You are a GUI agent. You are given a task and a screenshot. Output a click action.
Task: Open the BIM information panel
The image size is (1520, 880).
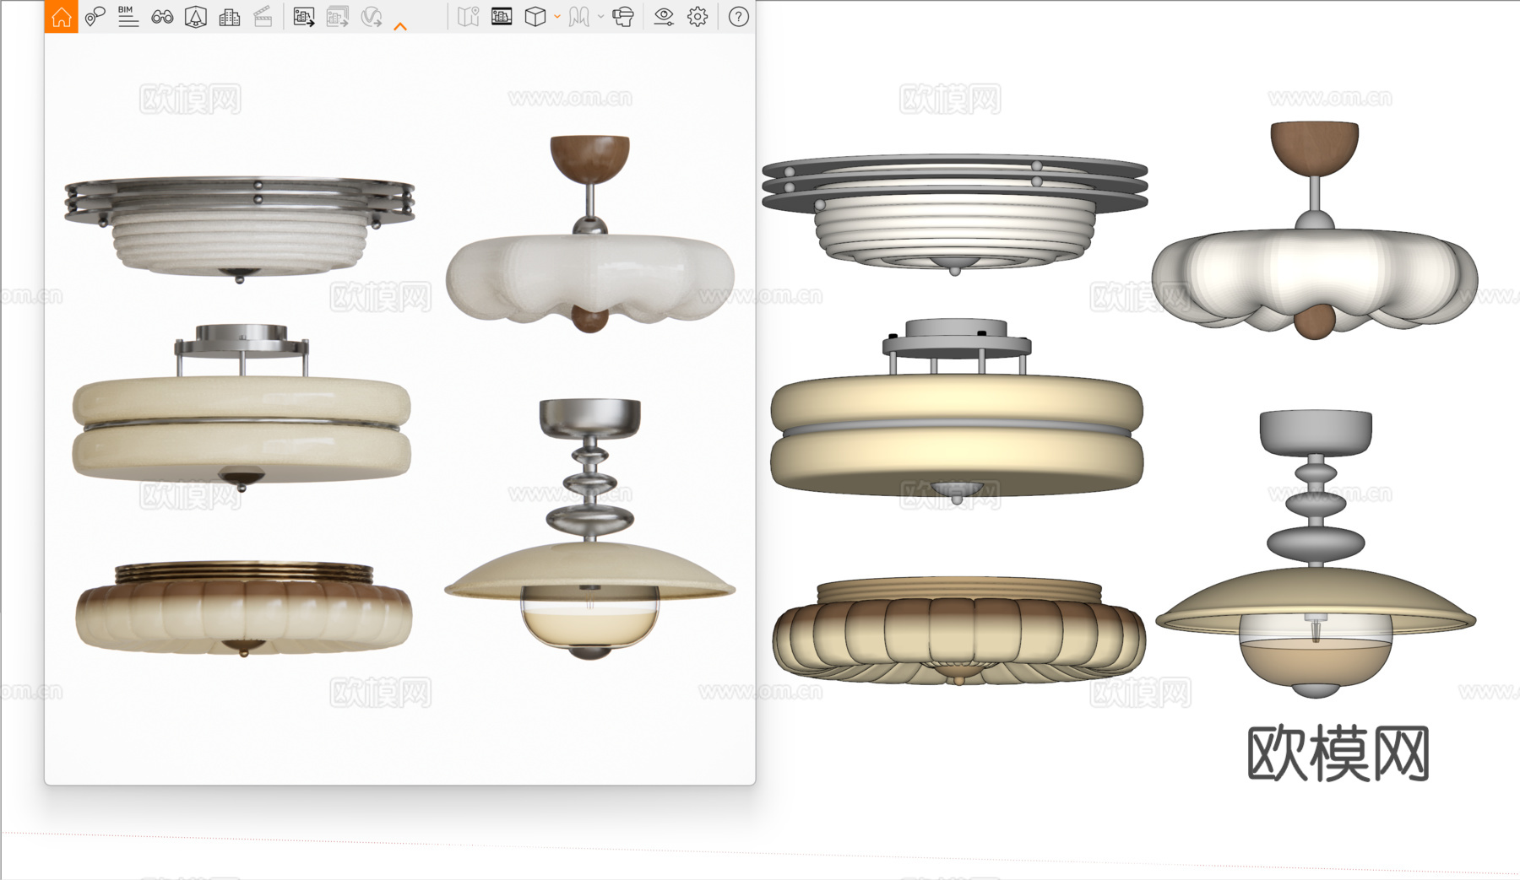pyautogui.click(x=128, y=17)
